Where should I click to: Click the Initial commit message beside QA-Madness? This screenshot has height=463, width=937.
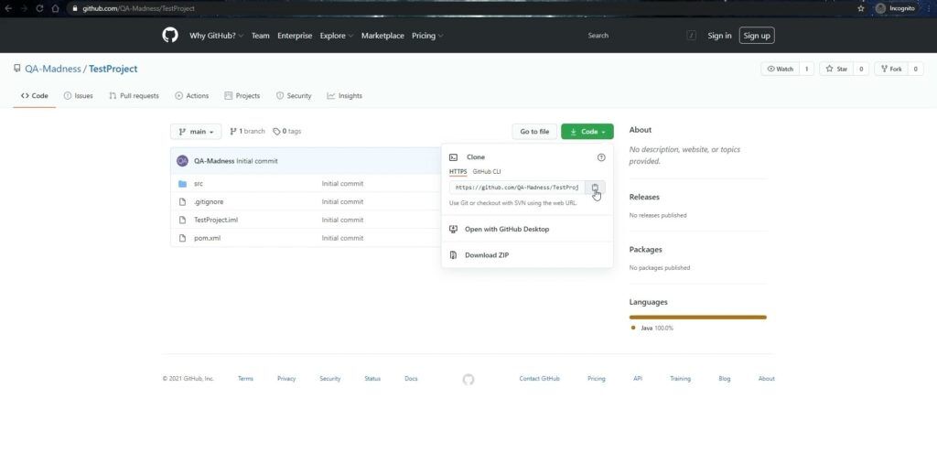click(x=257, y=161)
